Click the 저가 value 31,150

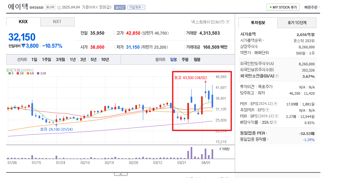pos(133,47)
